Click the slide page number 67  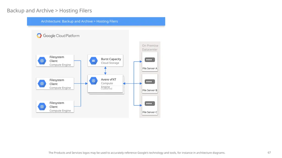click(269, 153)
